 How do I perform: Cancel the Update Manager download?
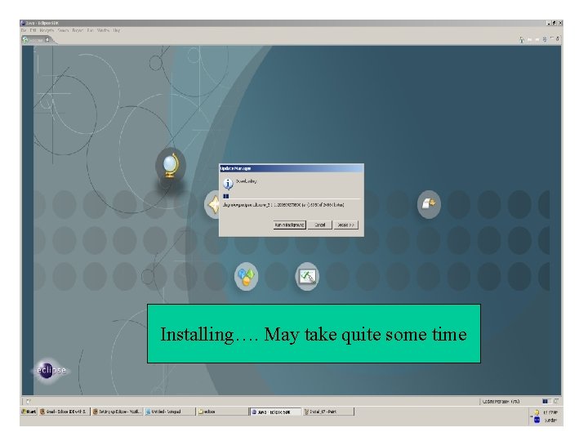320,225
